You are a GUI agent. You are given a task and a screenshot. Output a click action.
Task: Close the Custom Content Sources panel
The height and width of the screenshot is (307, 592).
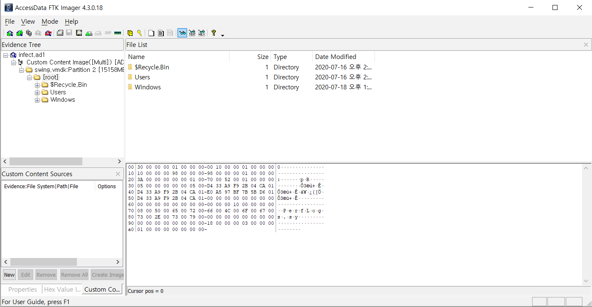(118, 174)
